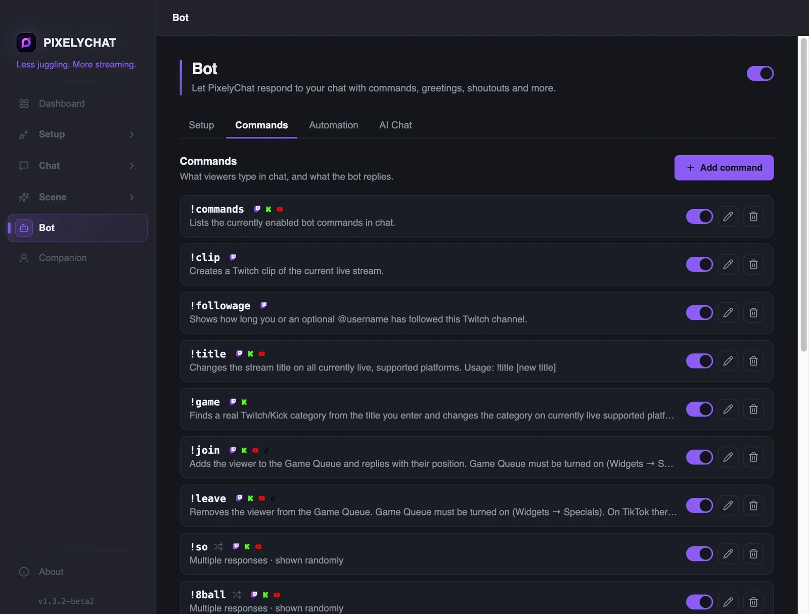Click the v1.3.2-beta2 version label

pyautogui.click(x=66, y=601)
